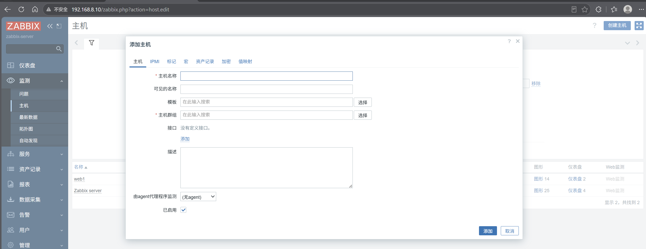Viewport: 646px width, 249px height.
Task: Open favorites list icon
Action: [614, 10]
